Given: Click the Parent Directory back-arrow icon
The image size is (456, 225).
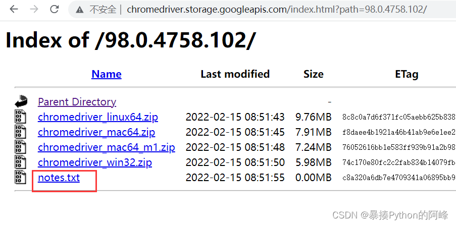Looking at the screenshot, I should [x=21, y=101].
